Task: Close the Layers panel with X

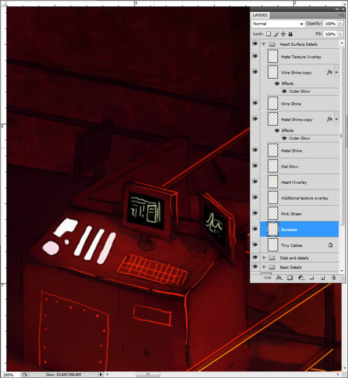Action: click(343, 9)
